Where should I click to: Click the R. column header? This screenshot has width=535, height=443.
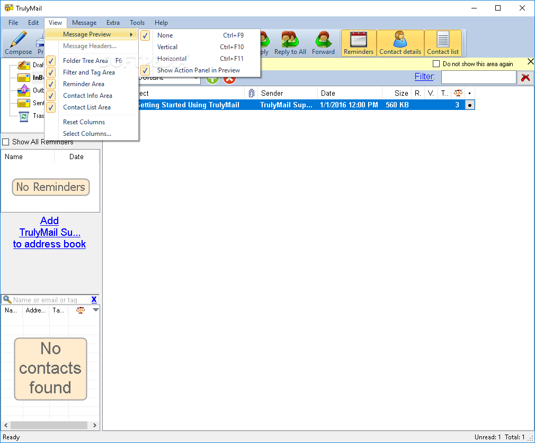point(418,93)
